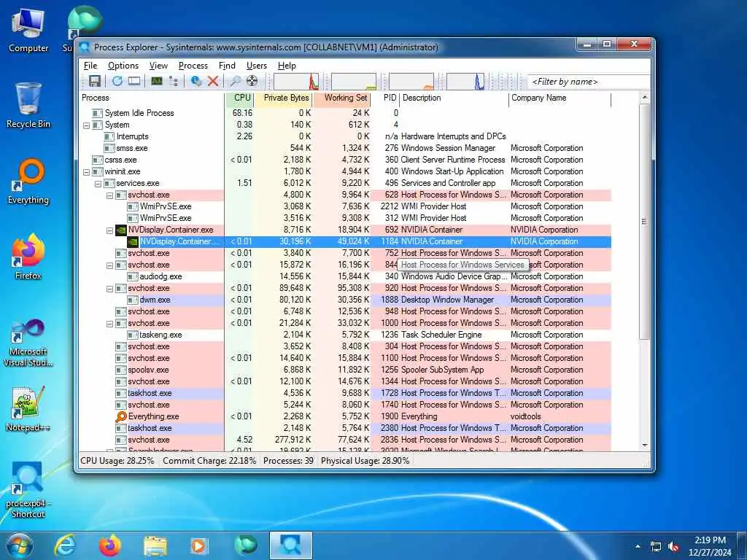Click the red X Kill Process icon

pos(213,81)
